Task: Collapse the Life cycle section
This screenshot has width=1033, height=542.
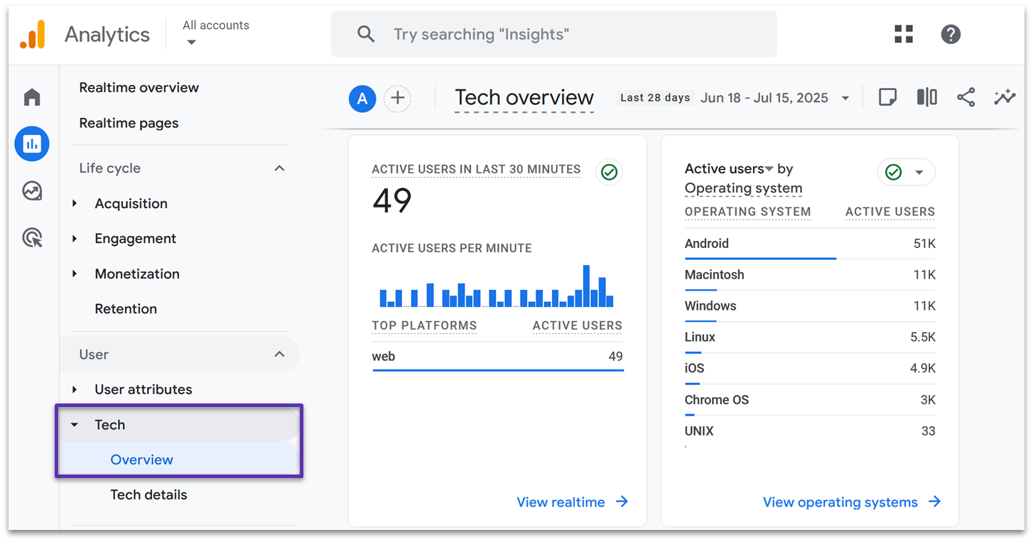Action: (x=280, y=168)
